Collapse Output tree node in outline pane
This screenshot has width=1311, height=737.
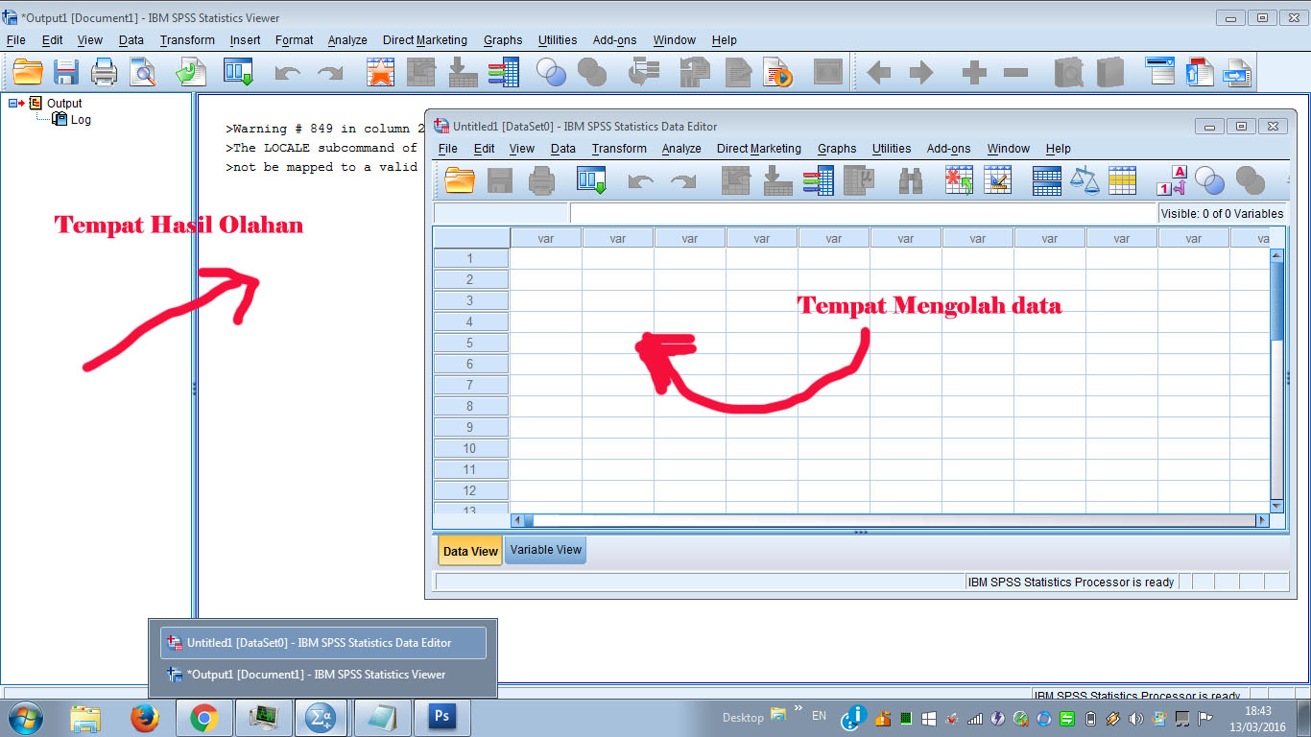tap(12, 103)
